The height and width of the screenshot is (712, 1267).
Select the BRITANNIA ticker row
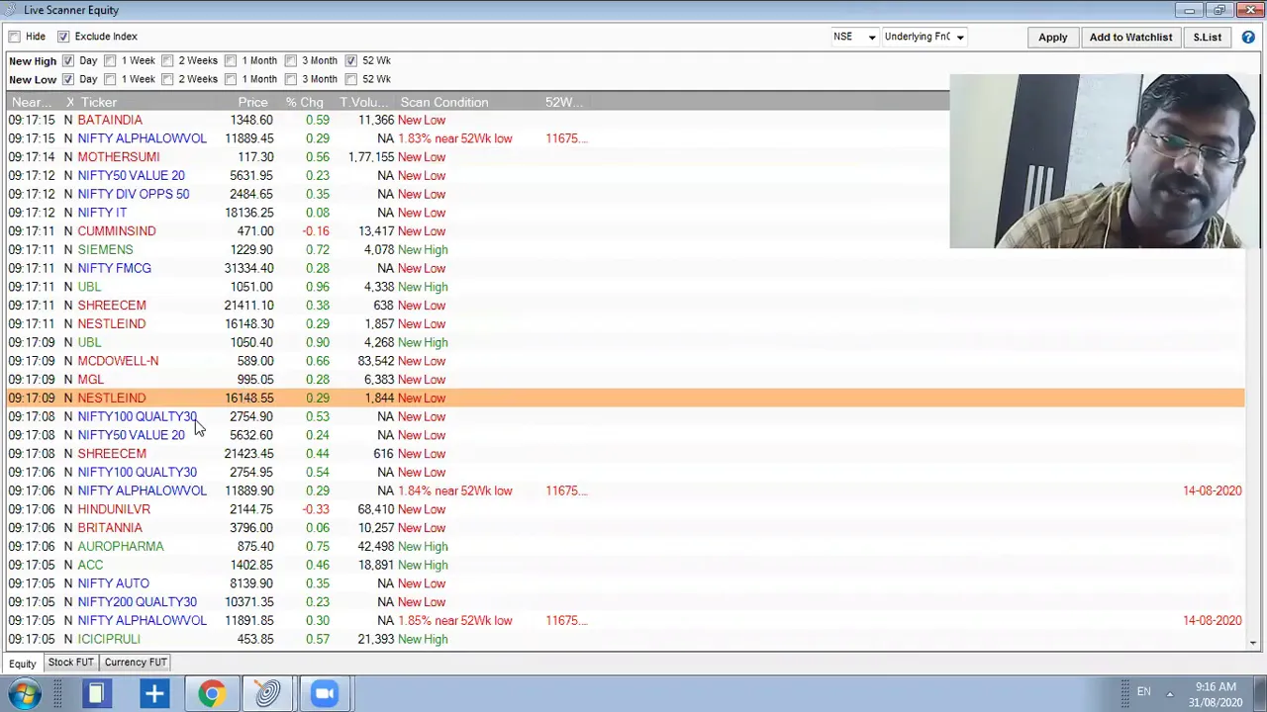(625, 528)
